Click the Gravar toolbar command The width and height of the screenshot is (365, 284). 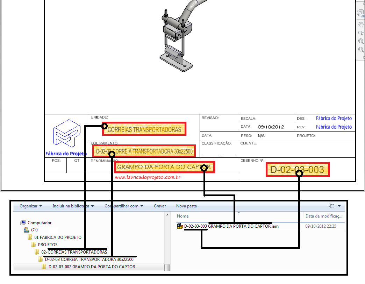tap(159, 206)
